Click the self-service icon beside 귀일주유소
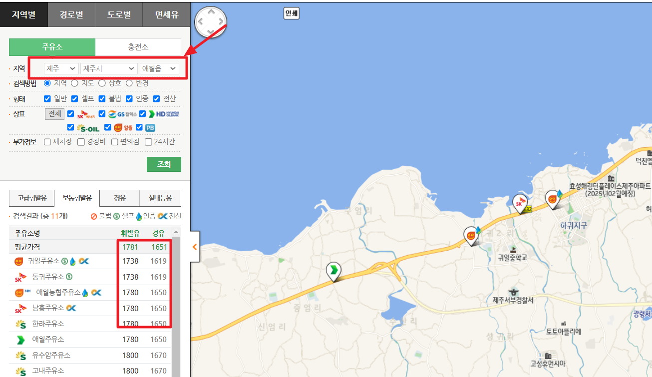Screen dimensions: 652x377 64,261
